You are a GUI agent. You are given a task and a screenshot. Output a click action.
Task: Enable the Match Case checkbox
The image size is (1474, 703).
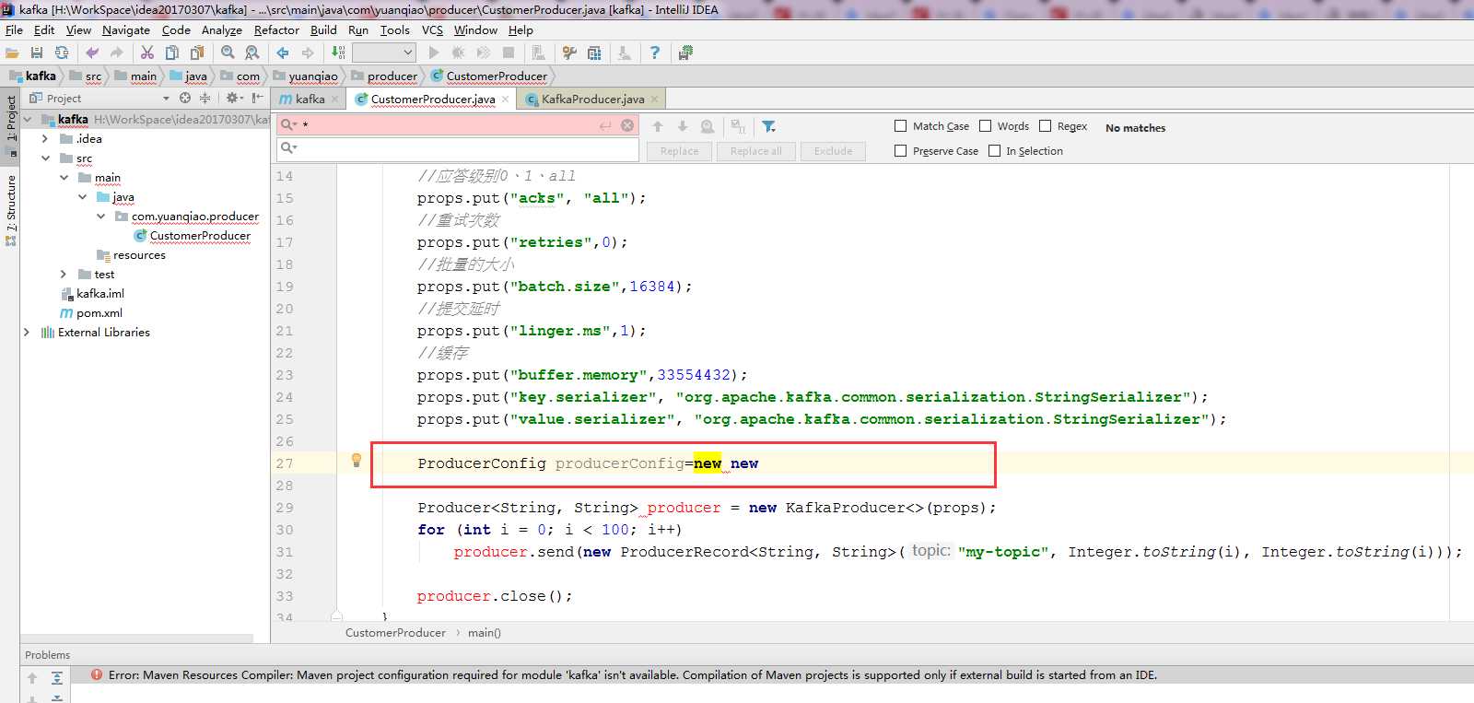(x=901, y=126)
